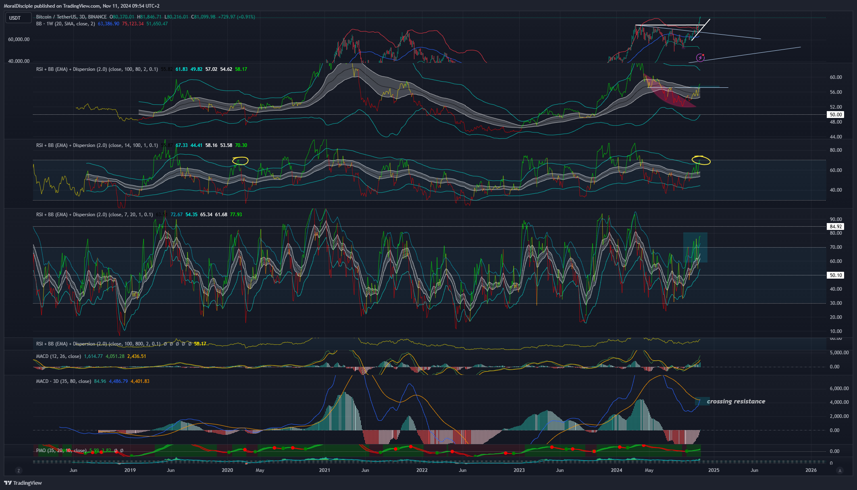Select the MACD 3D (35, 80, close) legend
Image resolution: width=857 pixels, height=490 pixels.
(64, 381)
